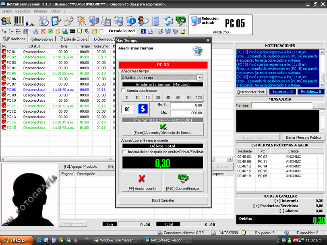Click the computers with red checkmark icon
The height and width of the screenshot is (245, 327).
pyautogui.click(x=93, y=21)
